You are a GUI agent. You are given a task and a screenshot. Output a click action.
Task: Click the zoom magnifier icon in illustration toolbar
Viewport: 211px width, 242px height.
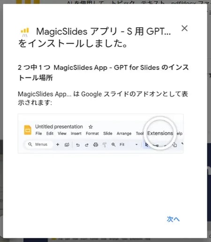click(113, 144)
